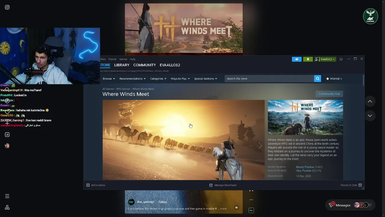Click the Friends & Chat icon
Screen dimensions: 385x217
(360, 185)
